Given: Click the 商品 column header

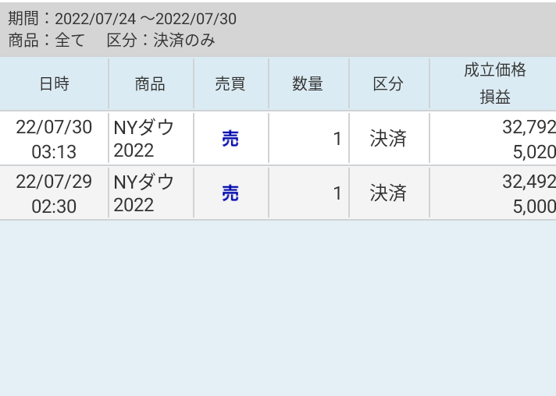Looking at the screenshot, I should click(x=150, y=84).
